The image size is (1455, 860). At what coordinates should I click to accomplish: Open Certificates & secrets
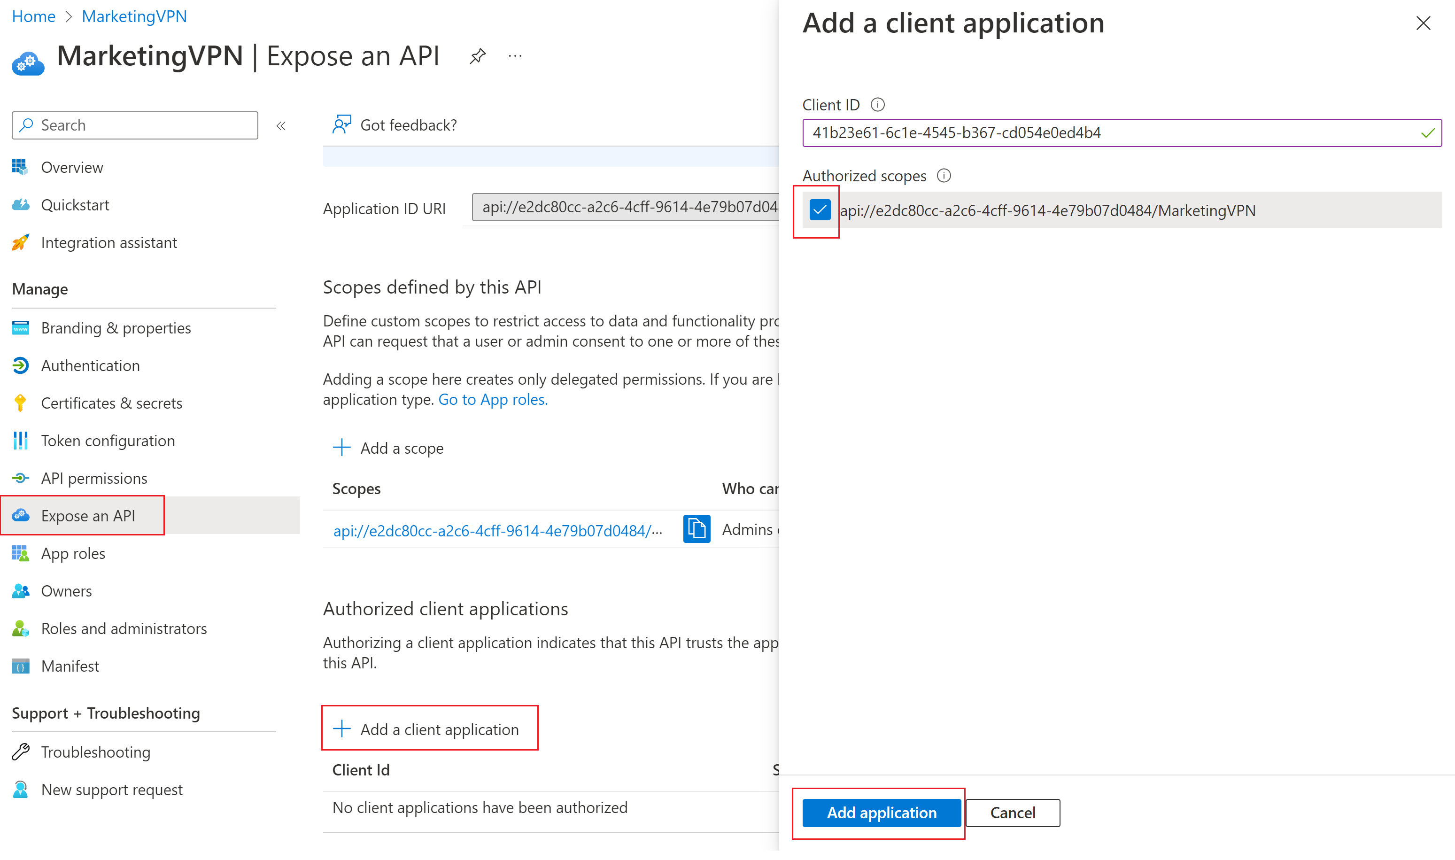coord(111,403)
